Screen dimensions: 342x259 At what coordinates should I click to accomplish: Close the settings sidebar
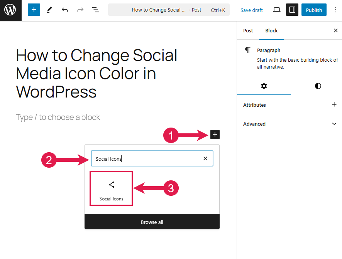[x=335, y=30]
